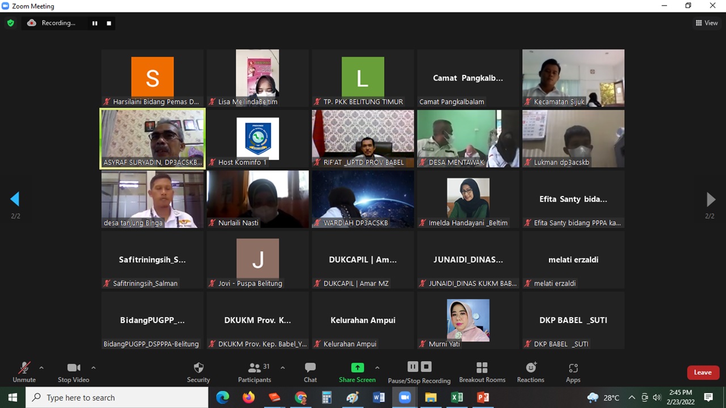
Task: Pause the recording in top bar
Action: click(95, 23)
